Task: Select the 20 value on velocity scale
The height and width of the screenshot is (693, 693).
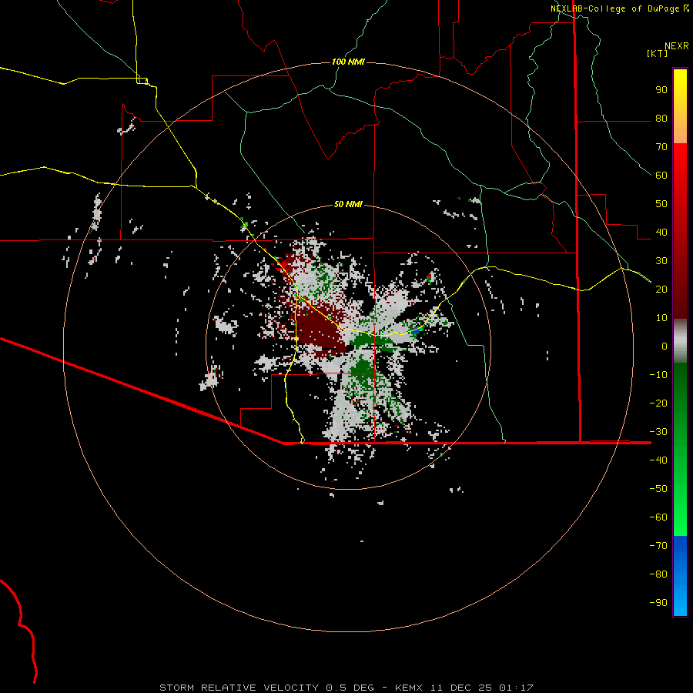Action: click(x=661, y=289)
